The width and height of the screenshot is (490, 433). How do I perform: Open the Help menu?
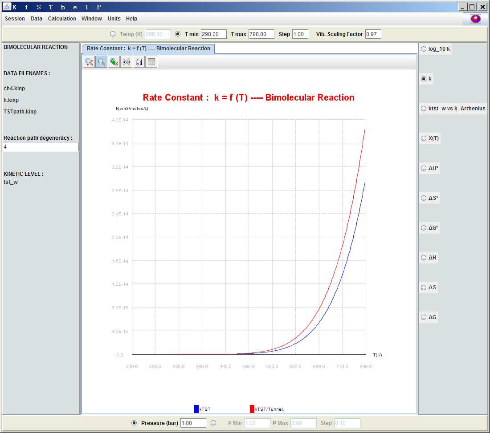click(131, 19)
